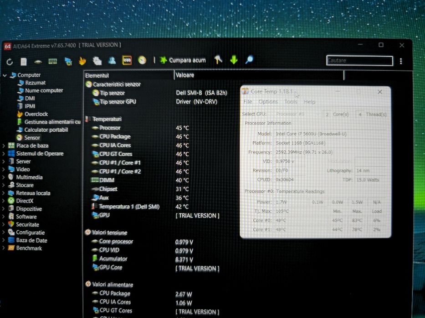Image resolution: width=425 pixels, height=318 pixels.
Task: Close the Core Temp window
Action: point(380,92)
